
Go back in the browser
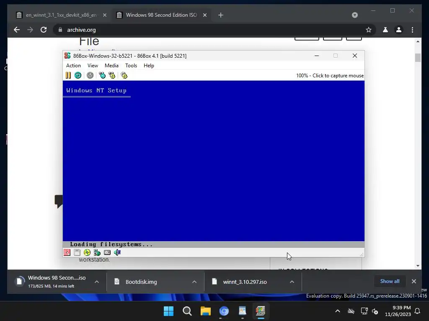(x=17, y=30)
